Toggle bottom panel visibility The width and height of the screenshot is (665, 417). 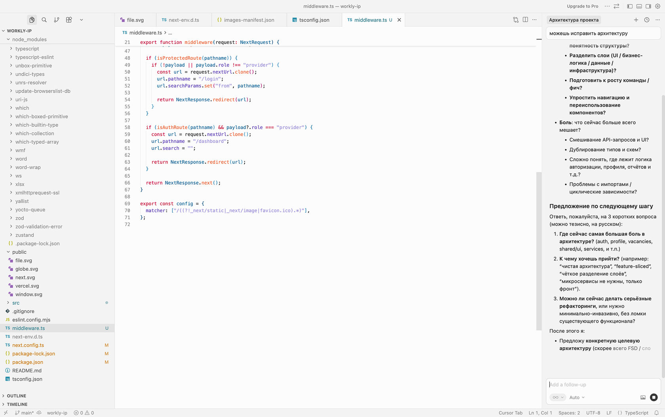pos(639,6)
